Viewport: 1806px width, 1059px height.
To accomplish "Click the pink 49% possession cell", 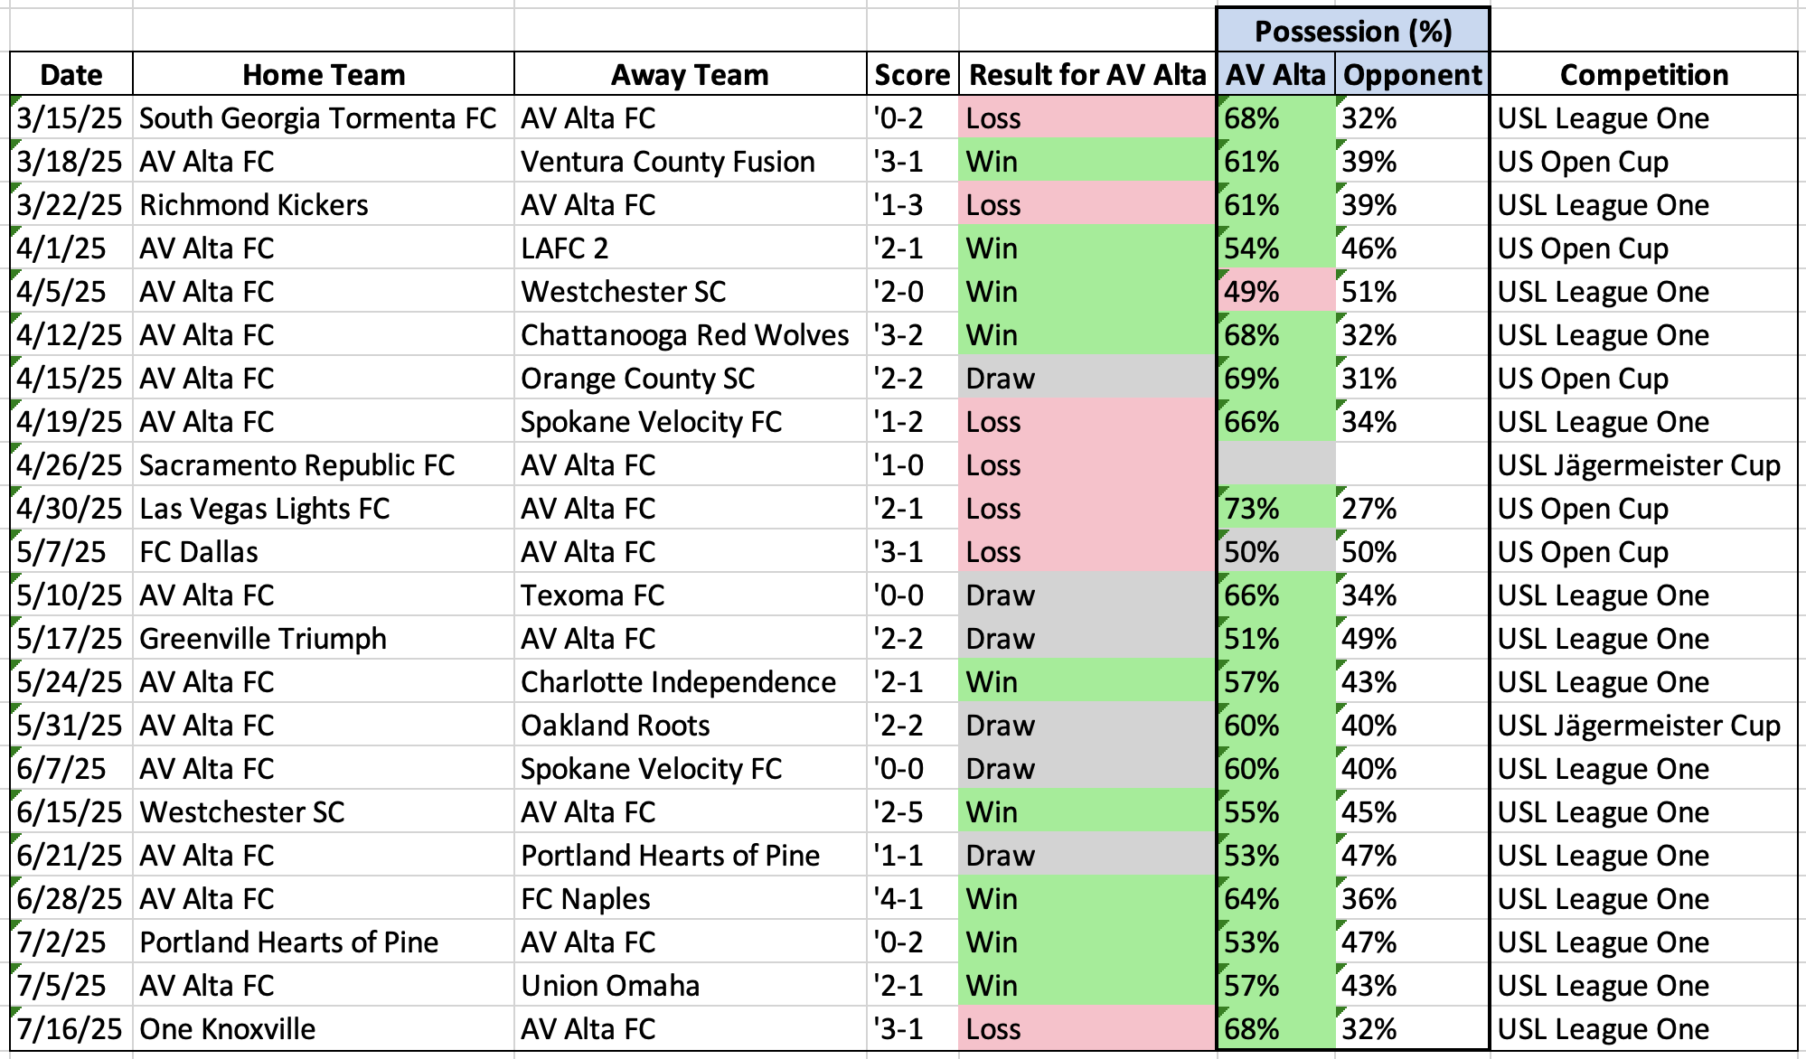I will (x=1275, y=292).
